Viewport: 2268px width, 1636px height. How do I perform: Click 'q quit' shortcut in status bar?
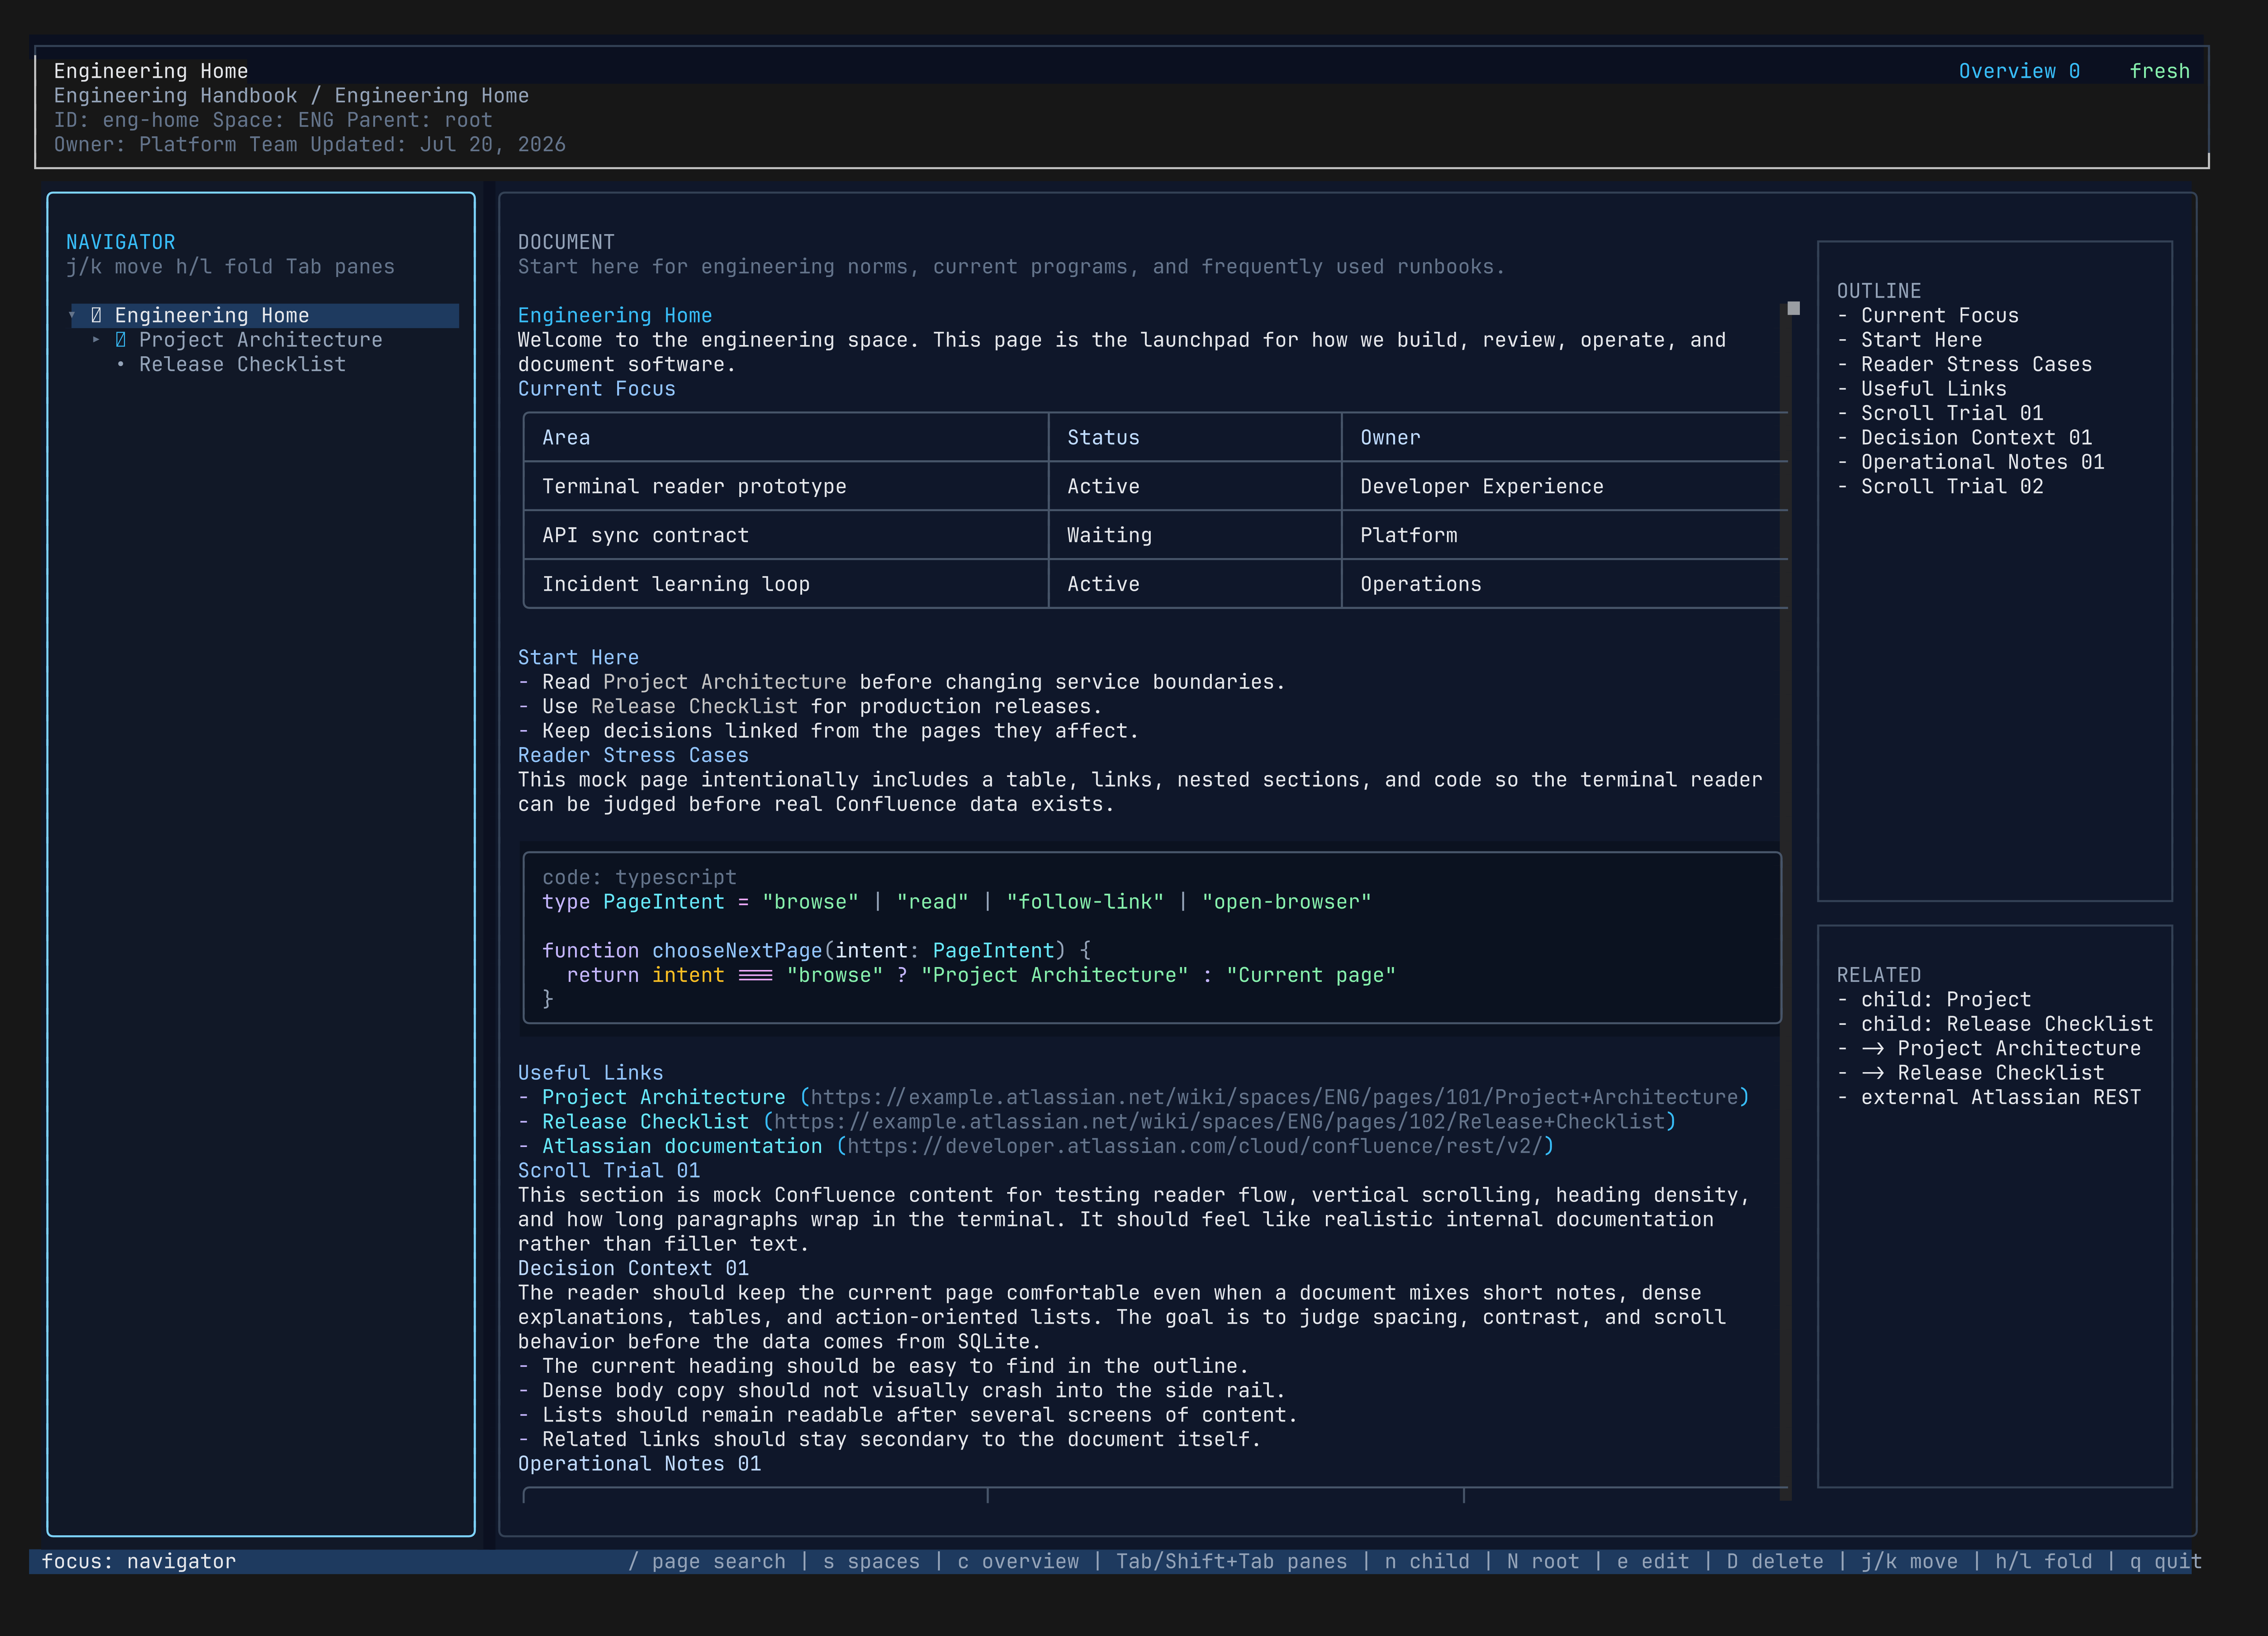(2166, 1562)
